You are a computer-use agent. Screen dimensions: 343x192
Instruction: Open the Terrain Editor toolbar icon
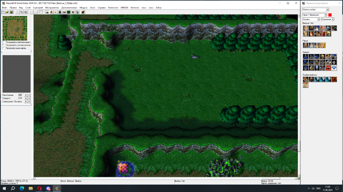tap(47, 12)
